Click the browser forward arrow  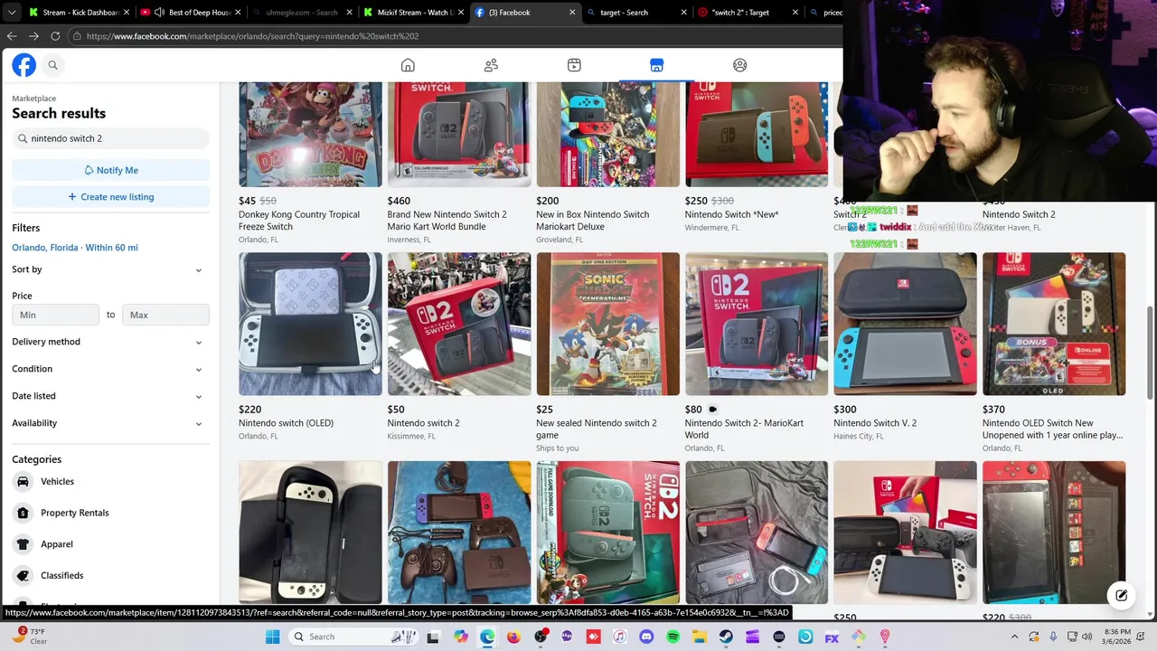click(33, 36)
